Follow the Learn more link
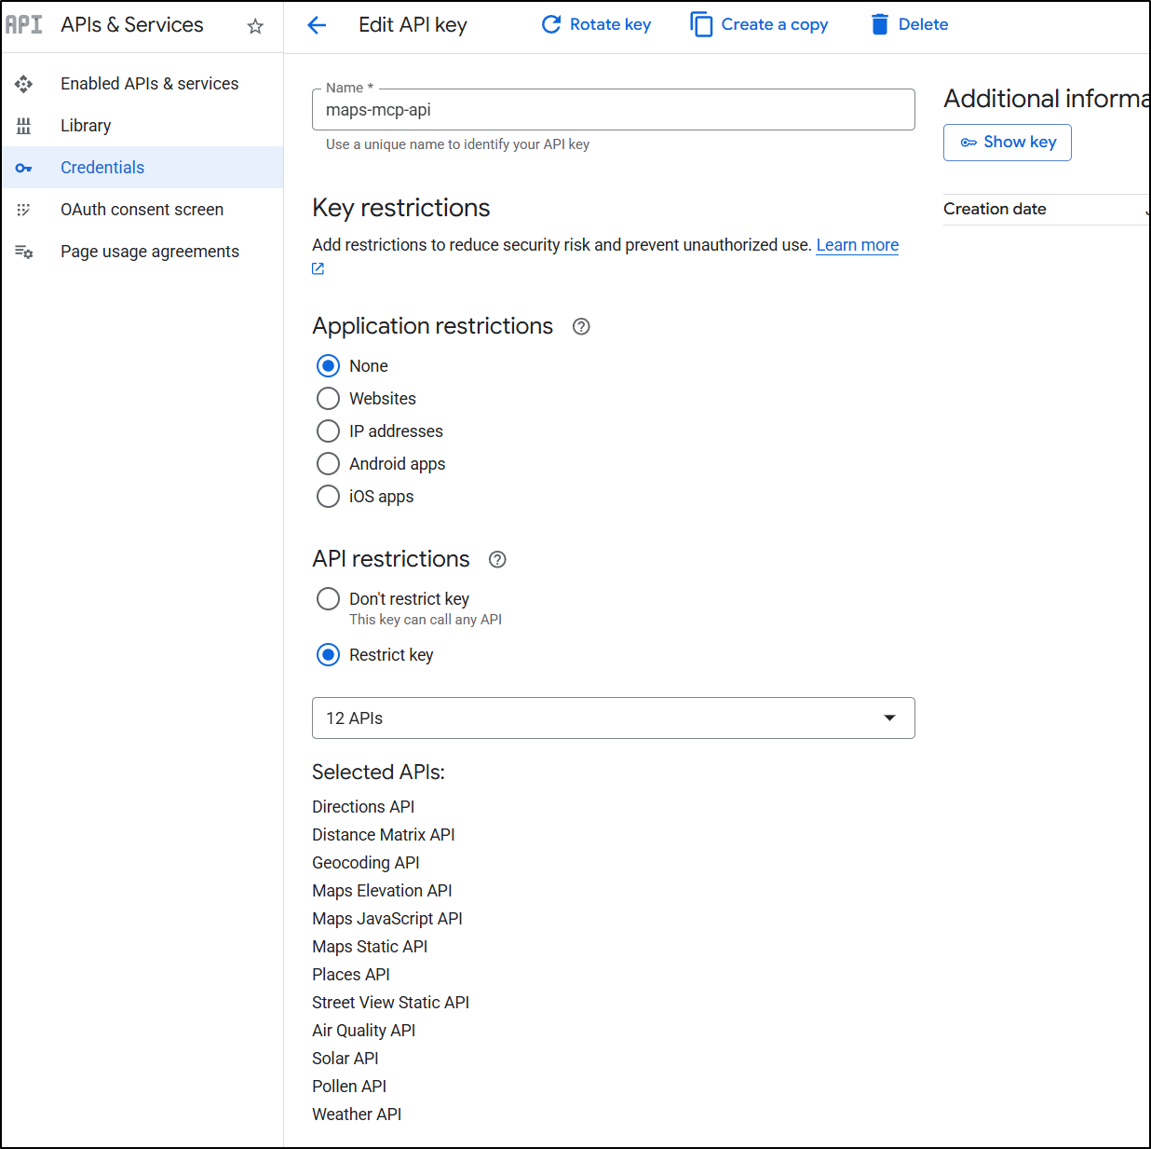Viewport: 1151px width, 1149px height. point(857,245)
